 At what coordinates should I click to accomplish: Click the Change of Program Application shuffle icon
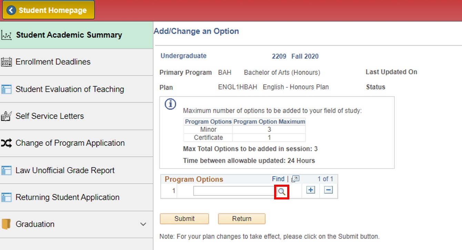coord(7,143)
